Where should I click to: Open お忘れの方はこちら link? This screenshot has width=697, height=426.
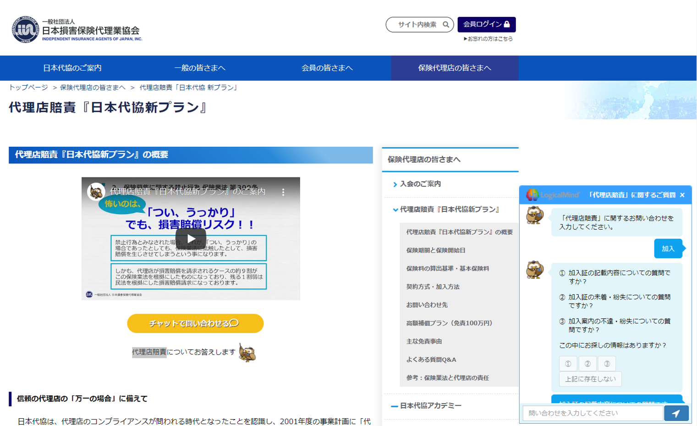coord(488,39)
